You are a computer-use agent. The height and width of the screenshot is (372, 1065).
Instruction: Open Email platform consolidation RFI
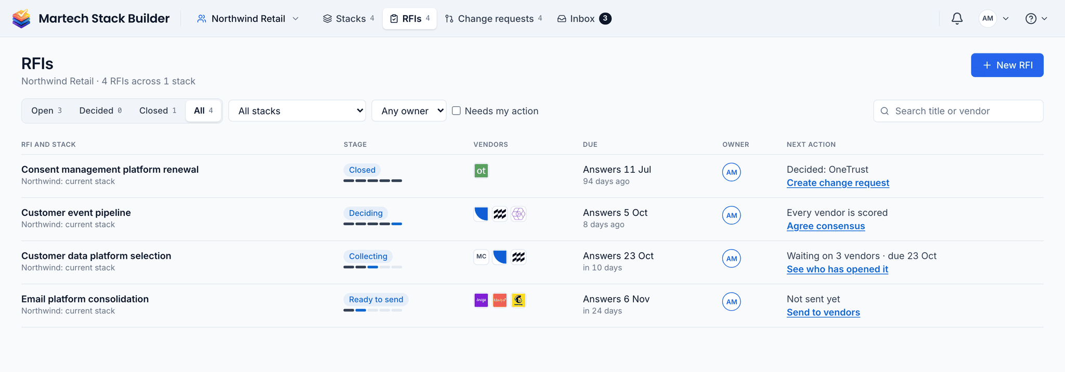coord(85,298)
